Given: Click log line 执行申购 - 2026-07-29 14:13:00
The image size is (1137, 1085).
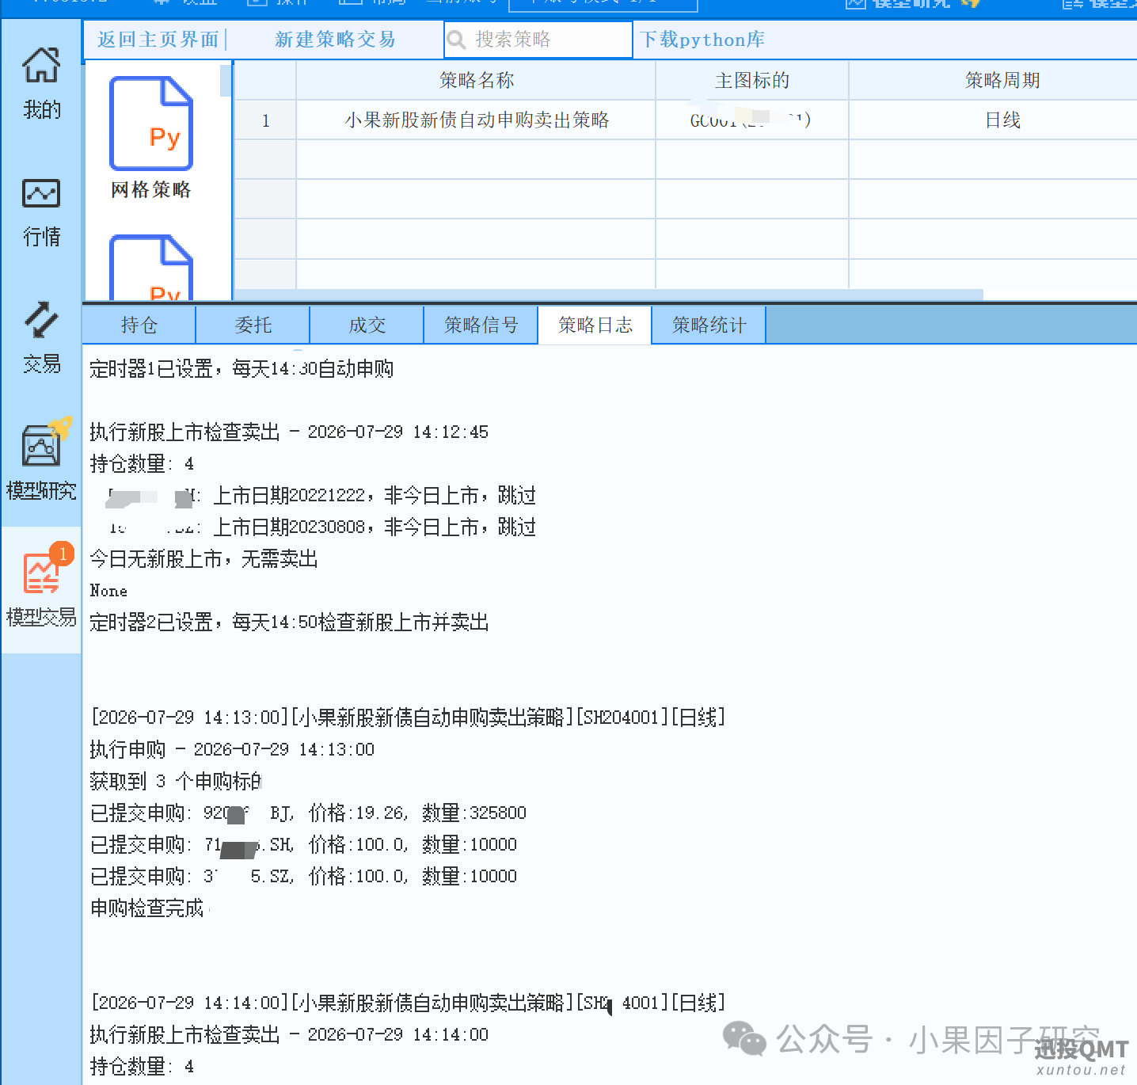Looking at the screenshot, I should click(232, 749).
